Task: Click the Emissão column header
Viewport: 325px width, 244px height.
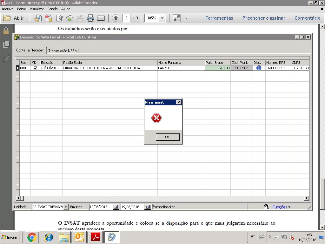Action: [51, 63]
